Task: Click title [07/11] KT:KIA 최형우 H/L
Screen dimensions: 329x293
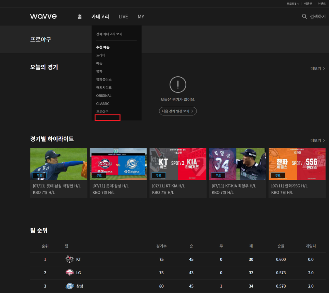Action: [234, 186]
